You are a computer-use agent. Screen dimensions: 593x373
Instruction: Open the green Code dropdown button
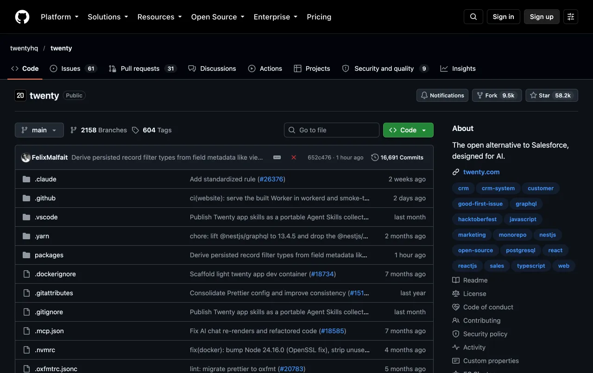point(408,130)
